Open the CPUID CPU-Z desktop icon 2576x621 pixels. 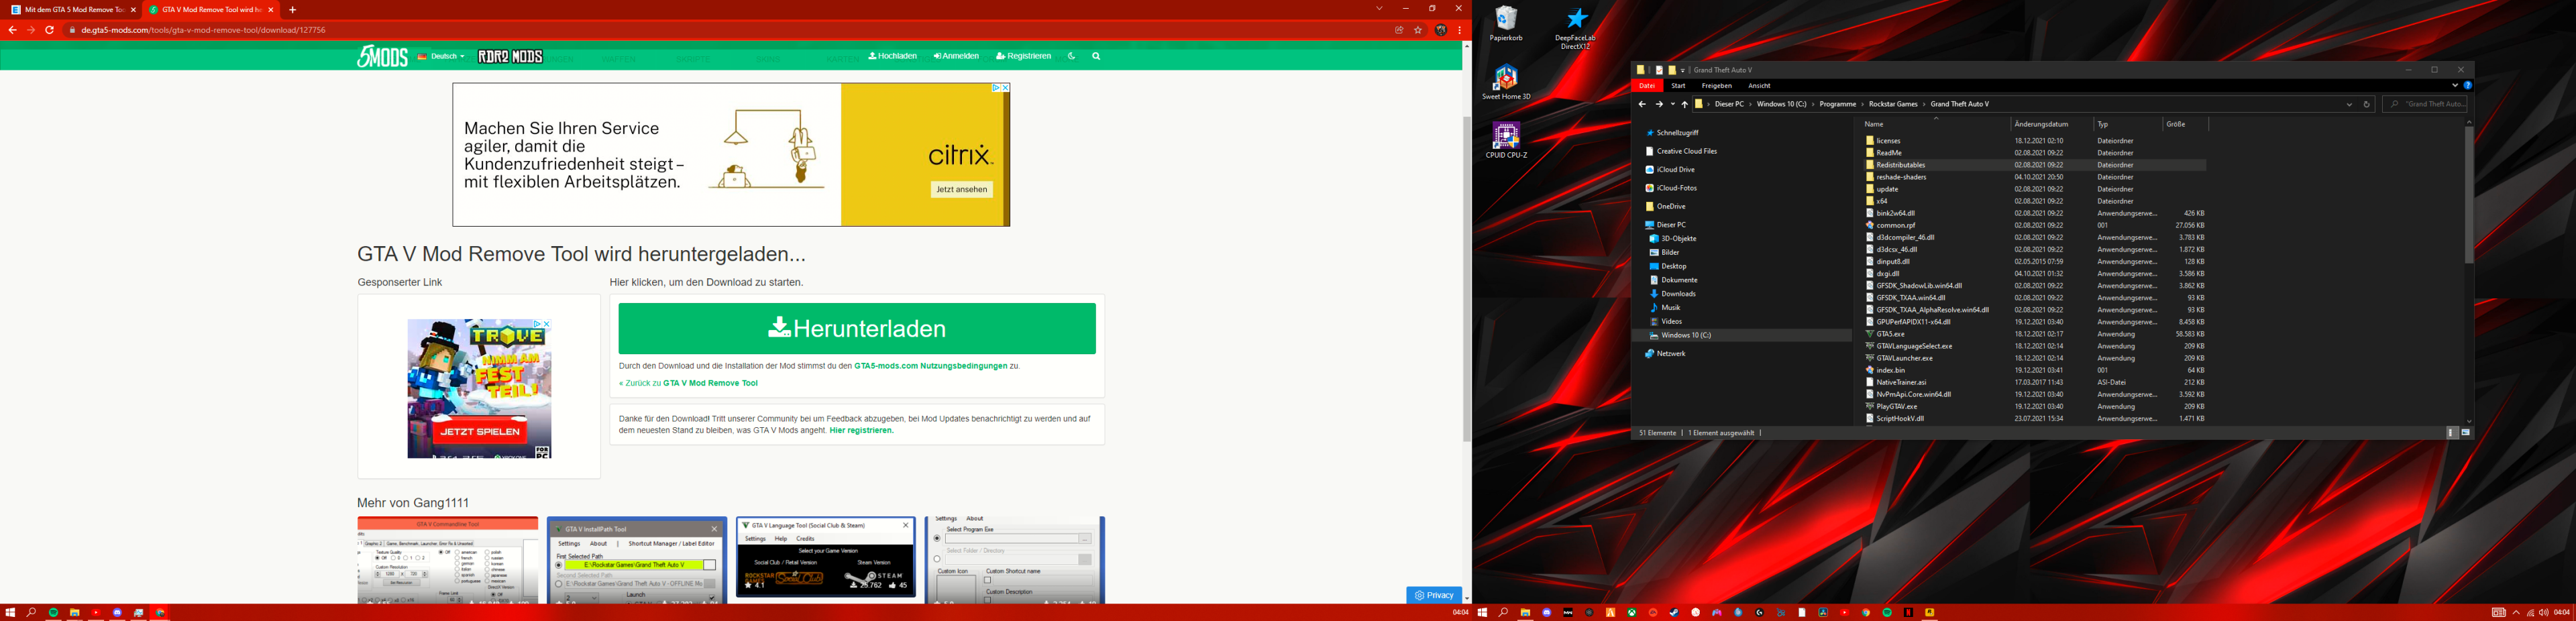coord(1506,140)
